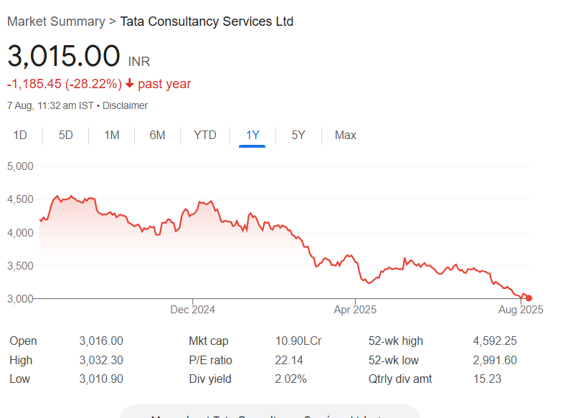Click the Aug 2025 axis marker
568x418 pixels.
521,310
